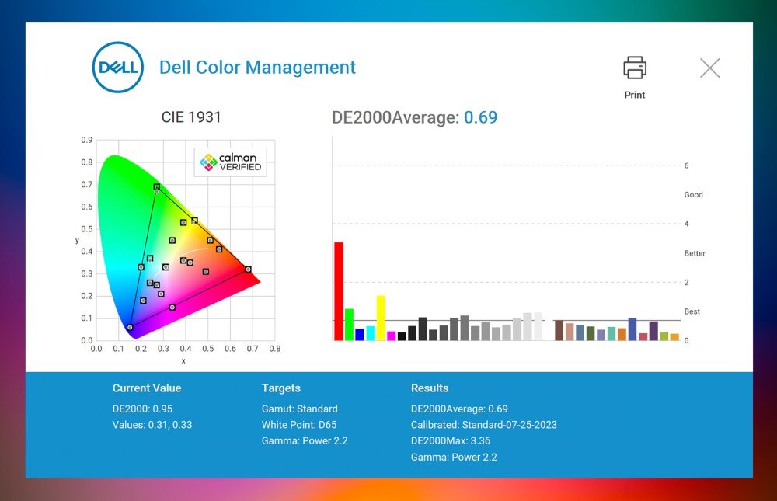
Task: Click the 'Good' label on chart axis
Action: click(693, 195)
